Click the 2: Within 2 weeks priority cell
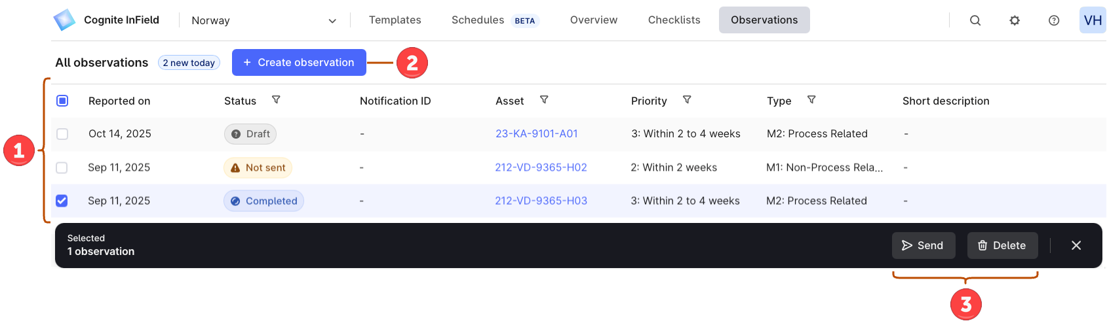This screenshot has height=323, width=1107. (x=674, y=167)
